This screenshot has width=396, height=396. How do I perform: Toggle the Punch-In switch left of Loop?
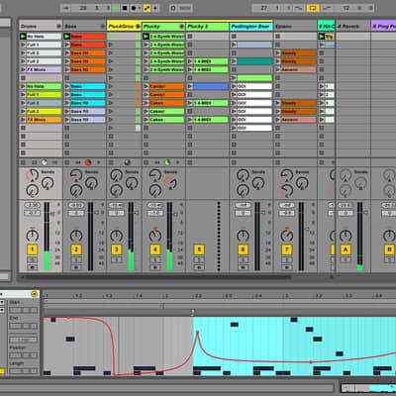point(299,8)
